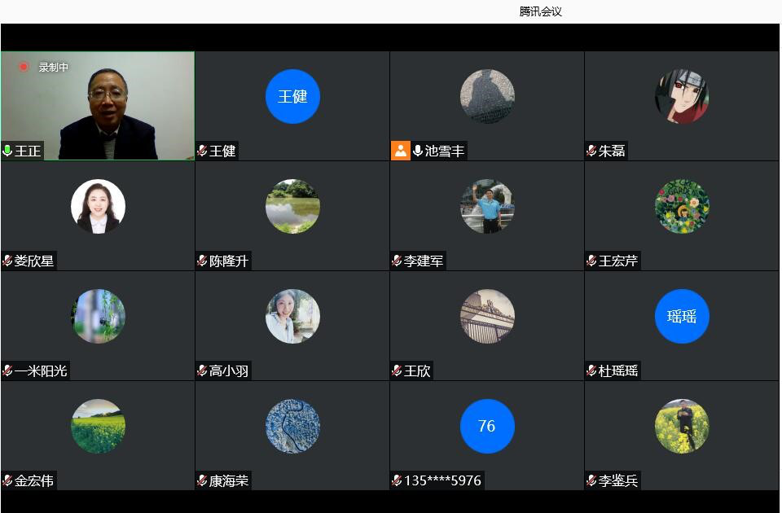Screen dimensions: 782x513
Task: Click the 李建军 name label
Action: [x=424, y=261]
